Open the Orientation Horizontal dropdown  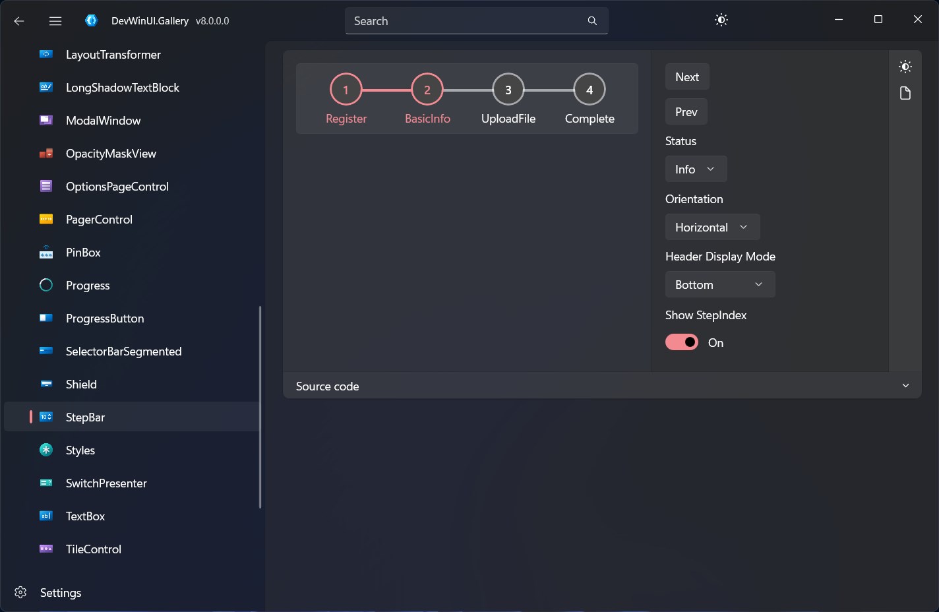(x=712, y=227)
